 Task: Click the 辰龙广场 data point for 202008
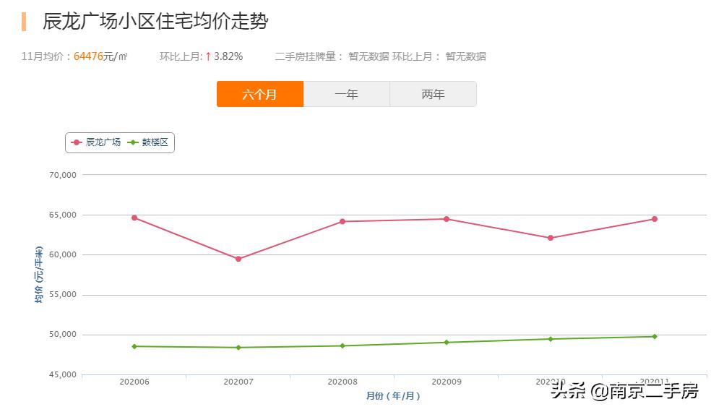tap(342, 221)
